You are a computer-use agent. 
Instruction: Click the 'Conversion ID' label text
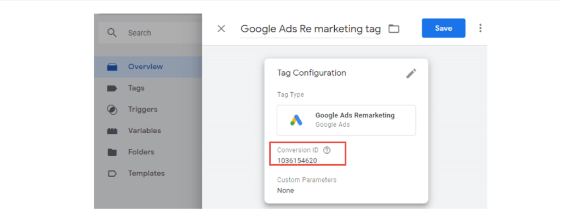297,150
